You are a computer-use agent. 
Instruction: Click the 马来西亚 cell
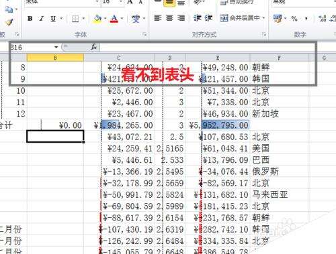(280, 195)
